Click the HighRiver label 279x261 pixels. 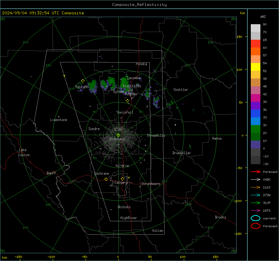click(x=129, y=218)
